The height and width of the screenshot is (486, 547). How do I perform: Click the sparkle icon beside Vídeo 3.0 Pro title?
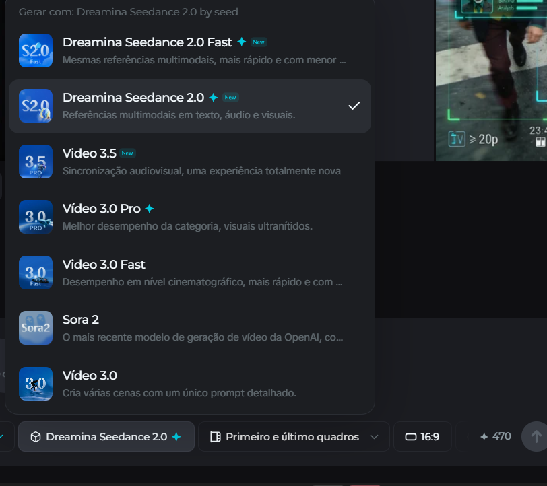[x=150, y=209]
